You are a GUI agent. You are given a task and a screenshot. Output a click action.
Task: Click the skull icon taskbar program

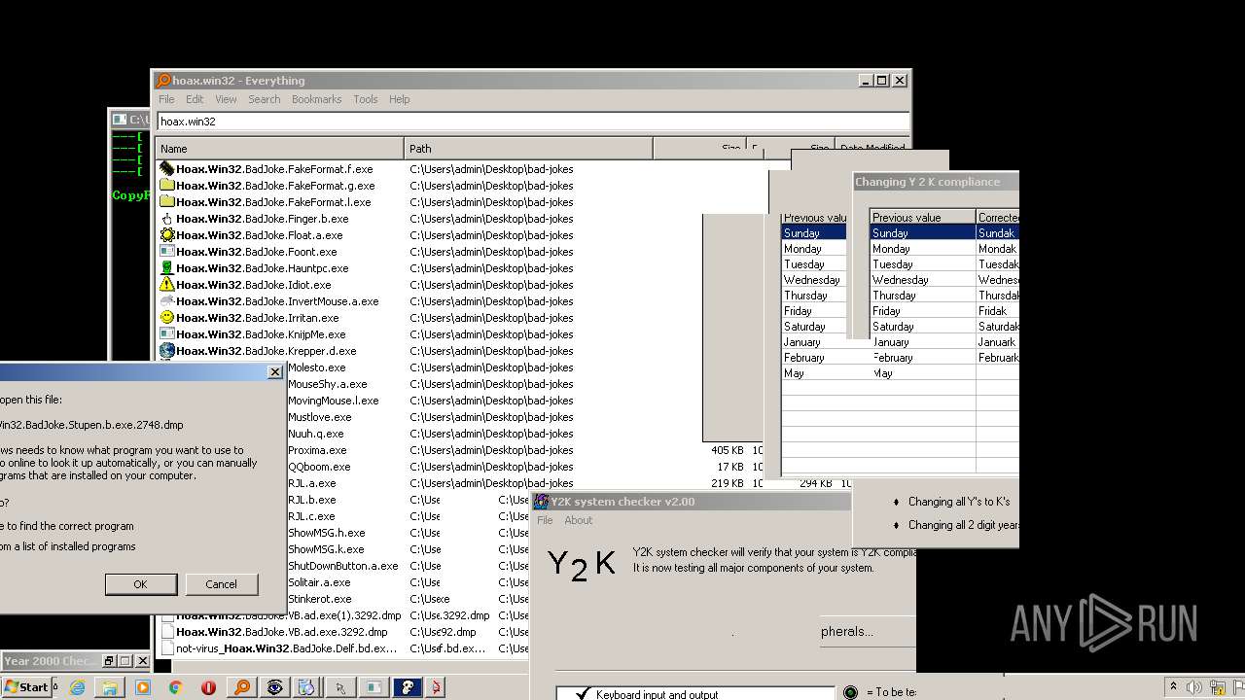click(x=407, y=687)
